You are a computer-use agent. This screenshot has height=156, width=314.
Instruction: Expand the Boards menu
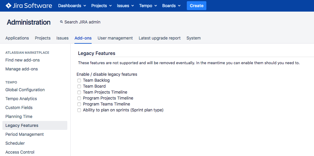click(171, 6)
